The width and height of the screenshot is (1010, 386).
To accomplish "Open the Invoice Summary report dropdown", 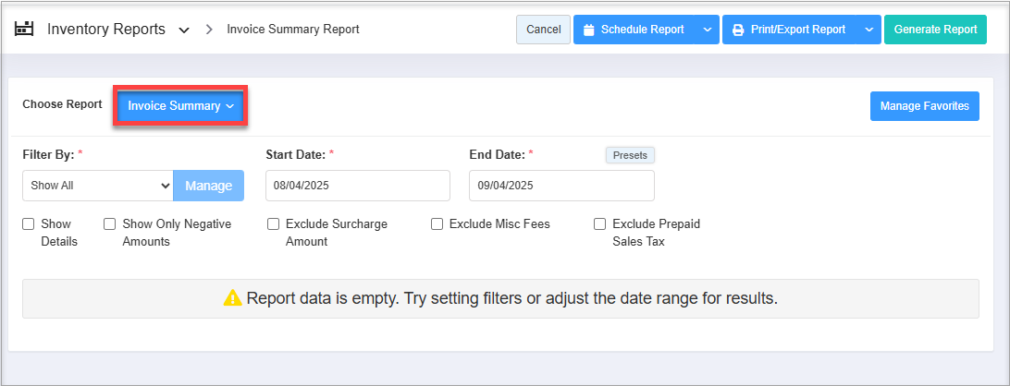I will click(x=180, y=106).
